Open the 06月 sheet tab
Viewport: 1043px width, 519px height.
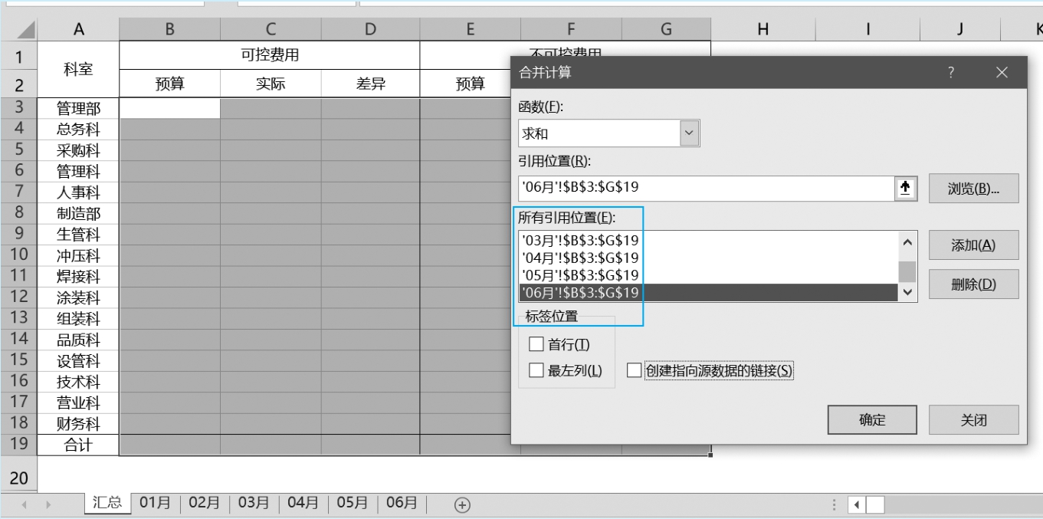click(402, 503)
